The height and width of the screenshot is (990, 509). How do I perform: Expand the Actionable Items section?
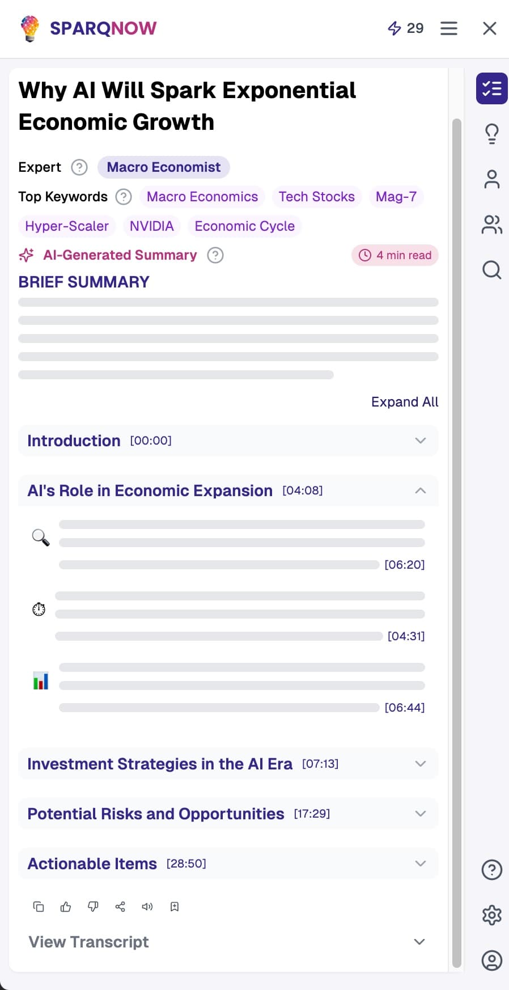(x=420, y=864)
